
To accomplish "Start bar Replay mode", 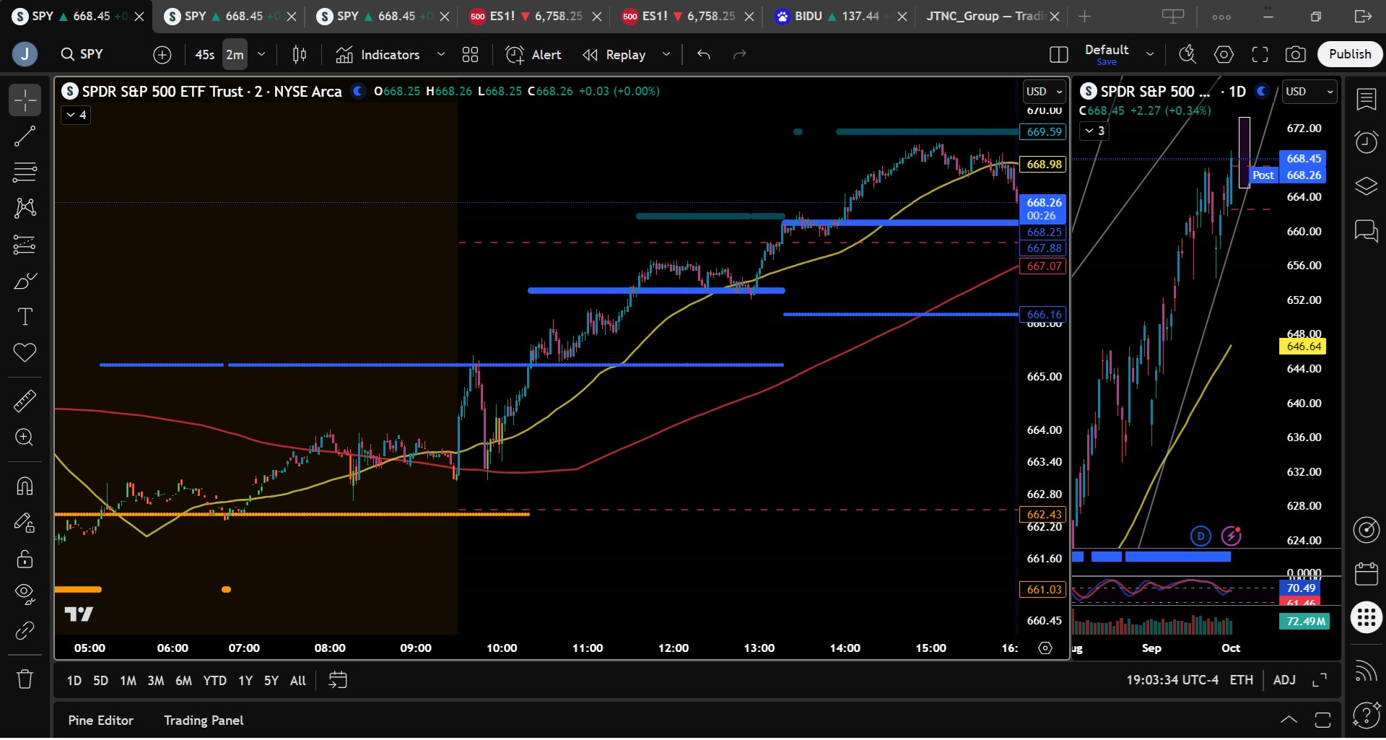I will coord(615,55).
